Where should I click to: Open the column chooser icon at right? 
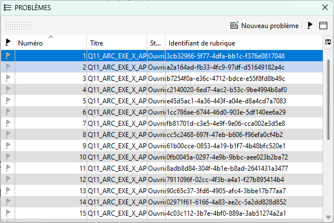[x=328, y=42]
